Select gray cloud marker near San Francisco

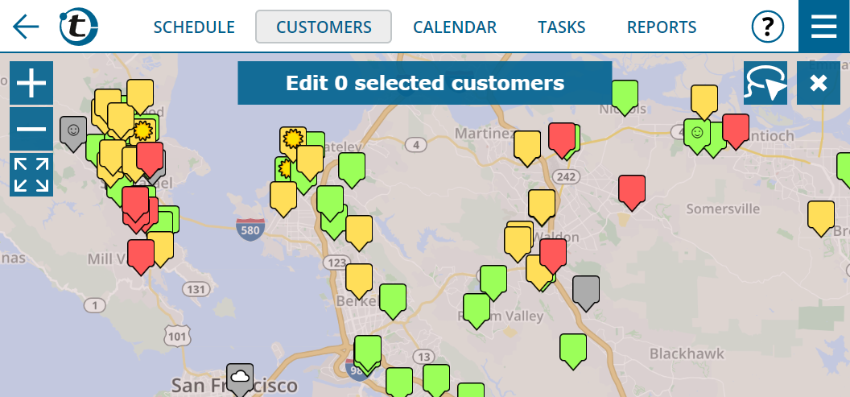pos(240,378)
